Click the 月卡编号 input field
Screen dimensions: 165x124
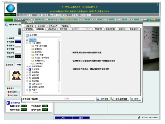[x=18, y=38]
